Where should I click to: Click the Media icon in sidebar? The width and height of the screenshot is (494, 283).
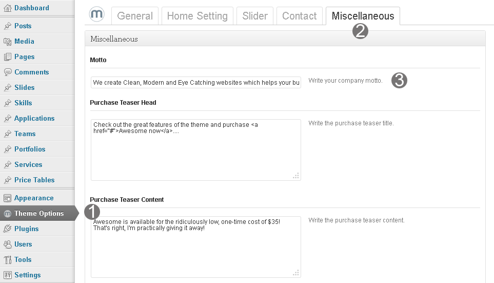click(8, 41)
